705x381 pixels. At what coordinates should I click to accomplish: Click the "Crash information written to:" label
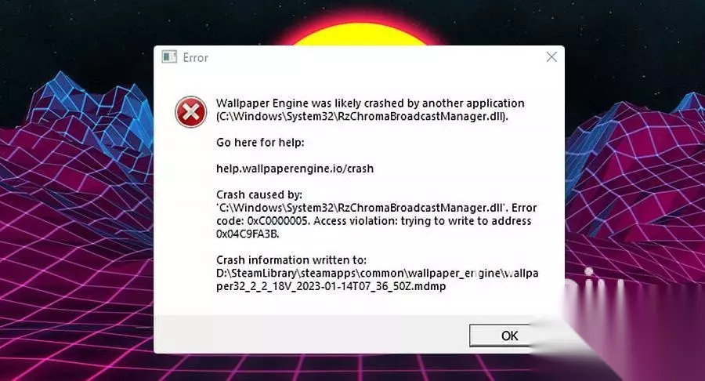tap(291, 260)
